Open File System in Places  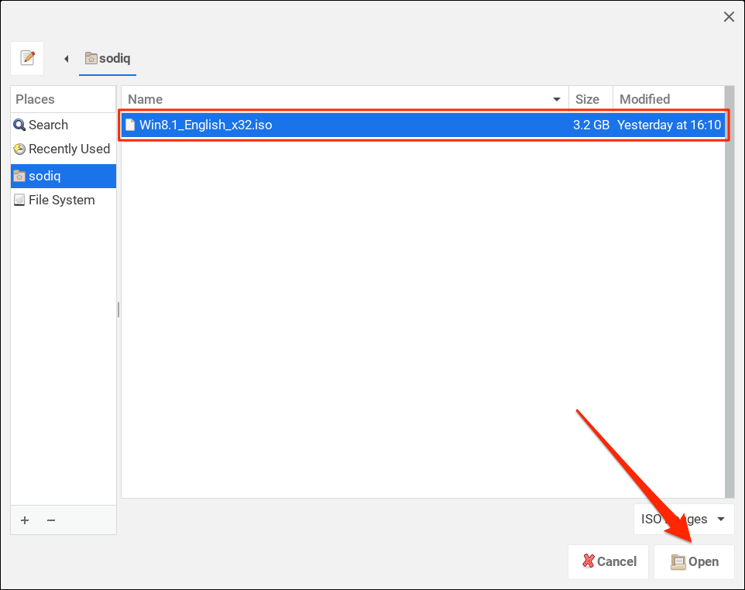pos(64,200)
